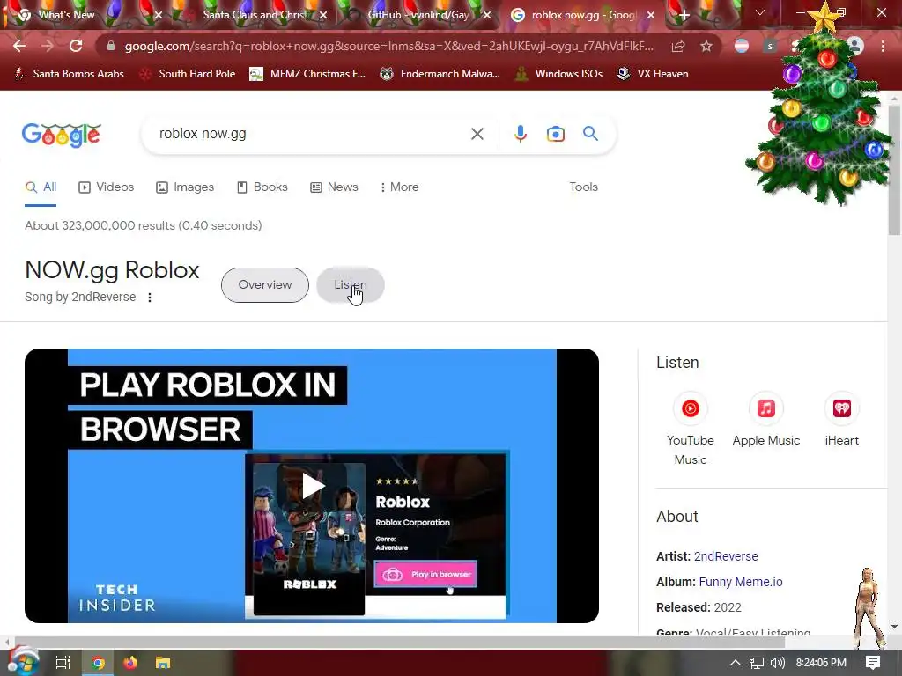Select the Videos search filter

coord(107,187)
